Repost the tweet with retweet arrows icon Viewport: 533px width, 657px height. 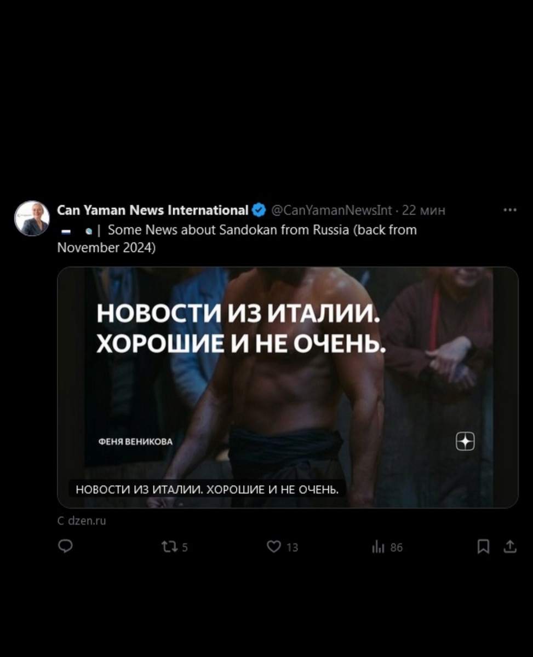pos(174,546)
